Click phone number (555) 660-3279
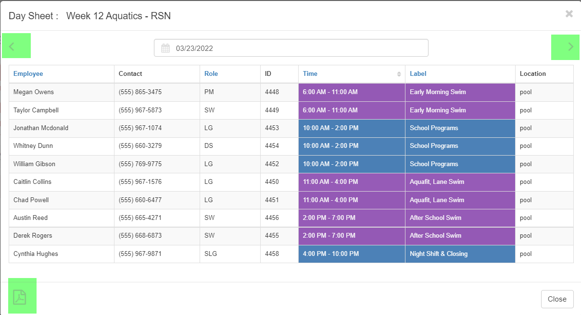Screen dimensions: 581x315 140,145
